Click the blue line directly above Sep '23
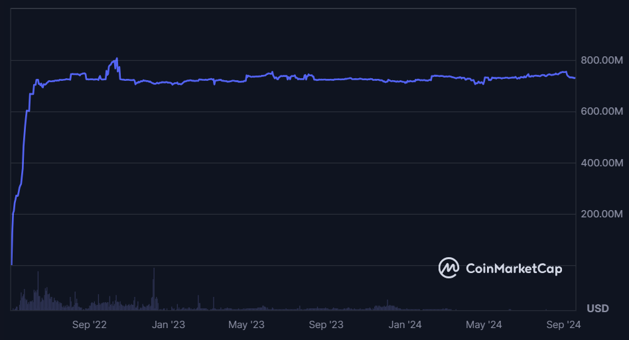The image size is (629, 340). click(326, 80)
